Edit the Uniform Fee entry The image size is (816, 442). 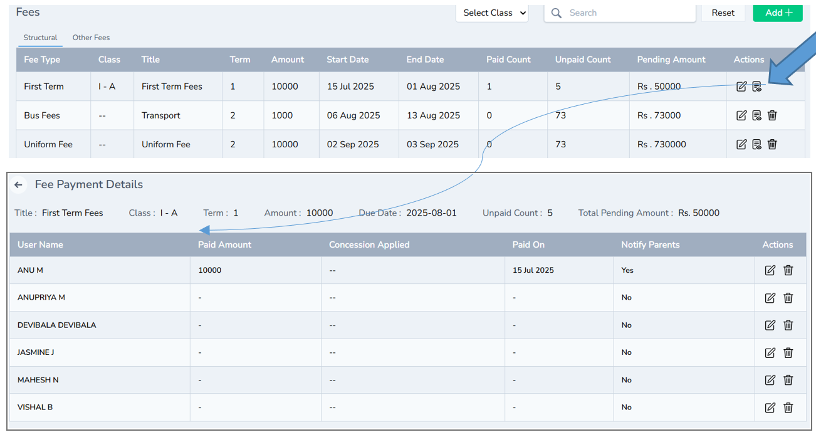point(741,144)
